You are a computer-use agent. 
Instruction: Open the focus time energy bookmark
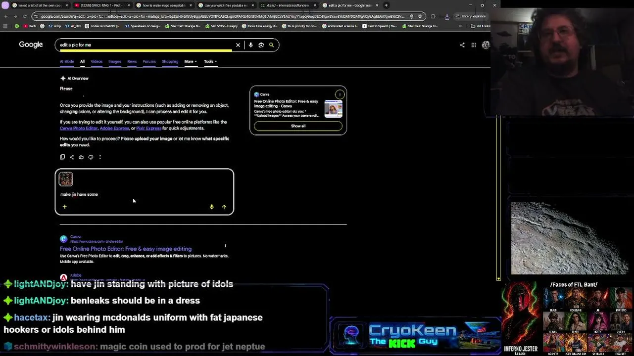tap(260, 26)
